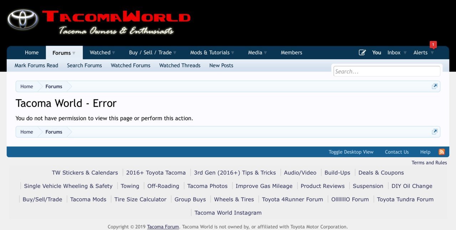Go to Watched Forums

click(x=130, y=65)
